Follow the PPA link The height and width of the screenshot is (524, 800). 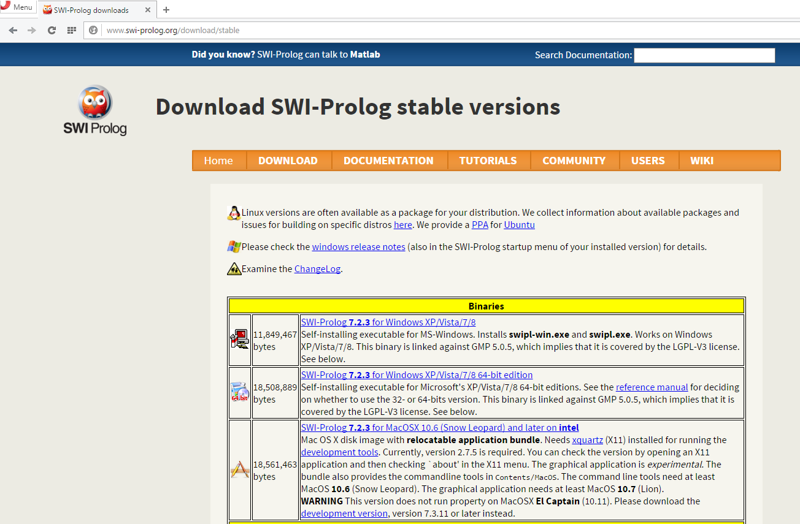480,225
